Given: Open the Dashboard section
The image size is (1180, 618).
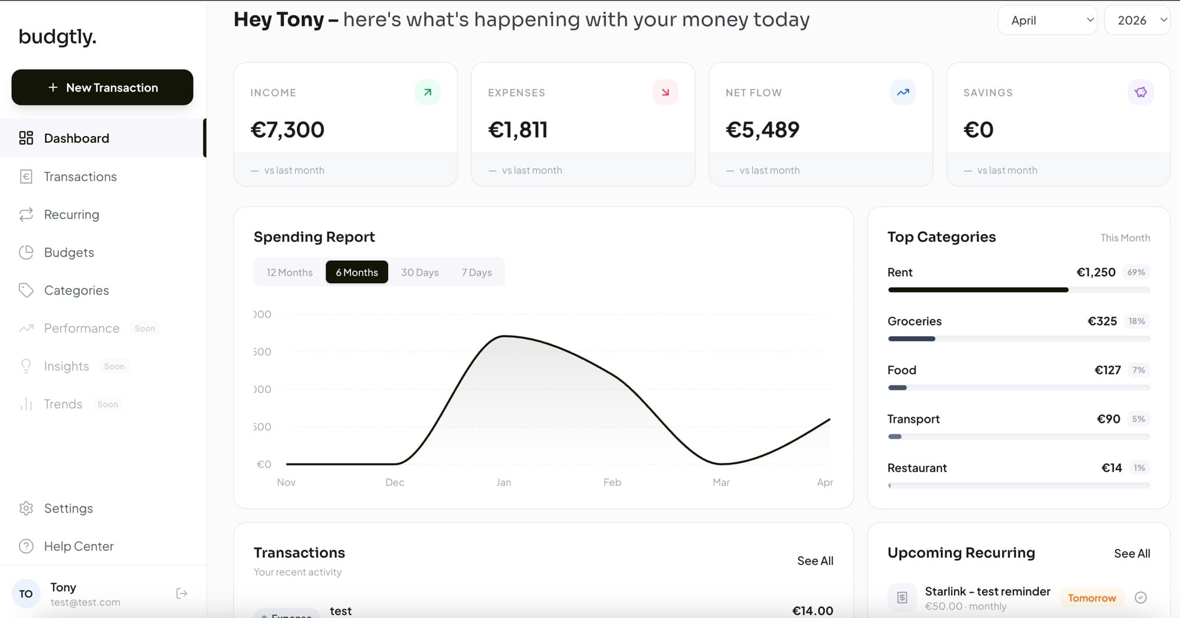Looking at the screenshot, I should click(x=76, y=138).
